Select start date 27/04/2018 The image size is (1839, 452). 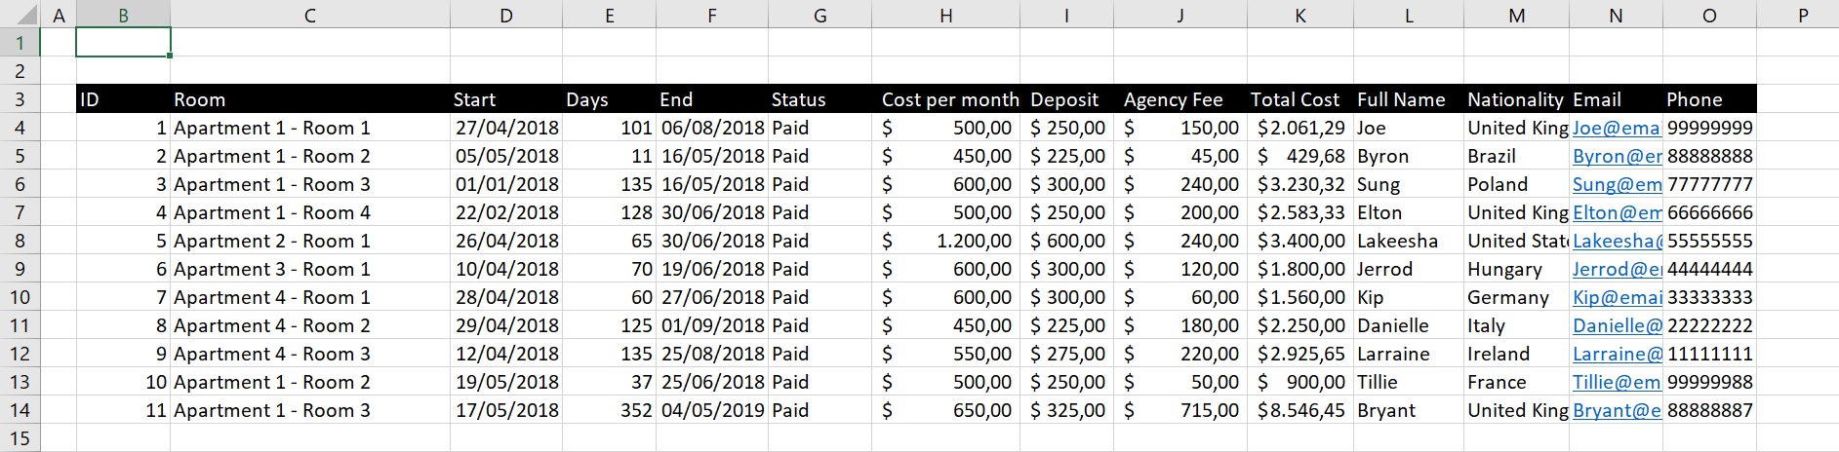506,128
